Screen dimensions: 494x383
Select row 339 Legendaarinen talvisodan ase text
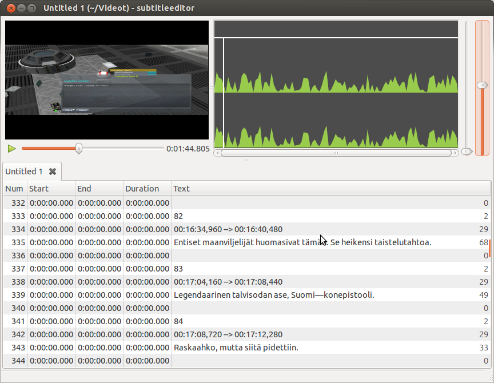pyautogui.click(x=273, y=295)
